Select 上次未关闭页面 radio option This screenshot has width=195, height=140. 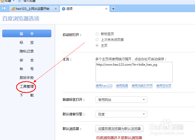pyautogui.click(x=97, y=40)
